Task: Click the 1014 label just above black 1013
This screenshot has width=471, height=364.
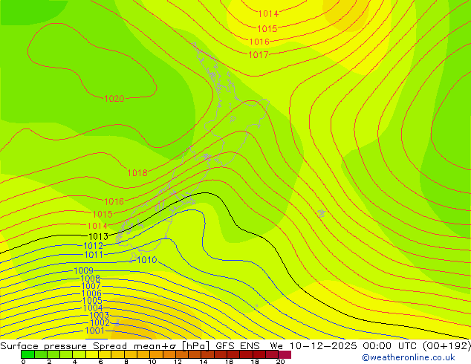Action: [x=97, y=226]
